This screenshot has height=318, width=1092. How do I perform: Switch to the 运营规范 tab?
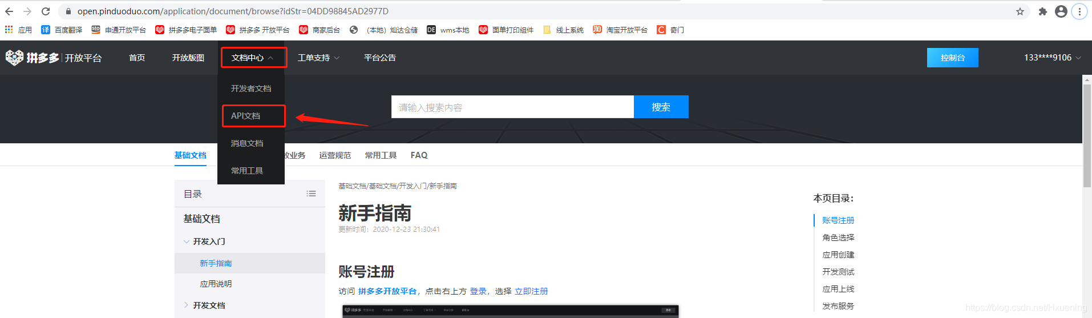[335, 155]
